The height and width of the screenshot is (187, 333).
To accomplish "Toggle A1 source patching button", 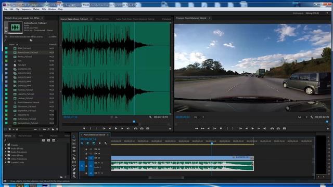I will [82, 166].
